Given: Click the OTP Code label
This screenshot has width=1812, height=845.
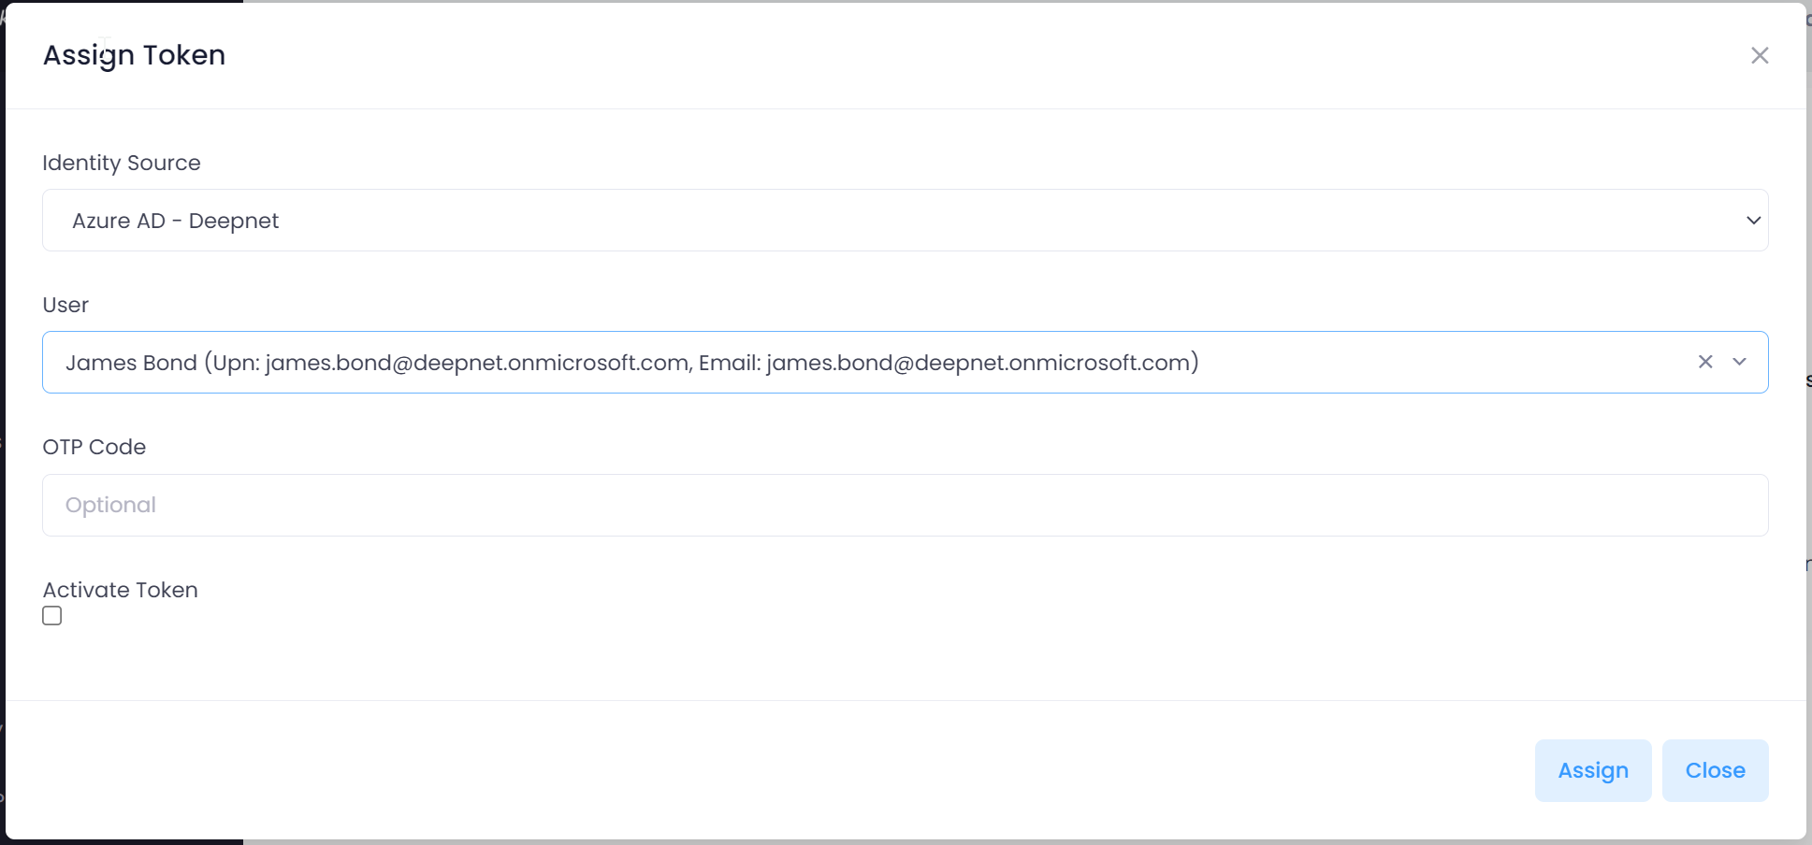Looking at the screenshot, I should [x=94, y=447].
